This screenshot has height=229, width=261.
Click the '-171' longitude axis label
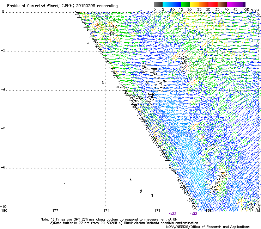156,211
